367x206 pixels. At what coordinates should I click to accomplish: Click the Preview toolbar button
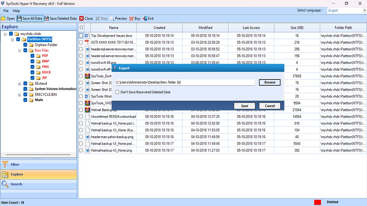[x=118, y=18]
